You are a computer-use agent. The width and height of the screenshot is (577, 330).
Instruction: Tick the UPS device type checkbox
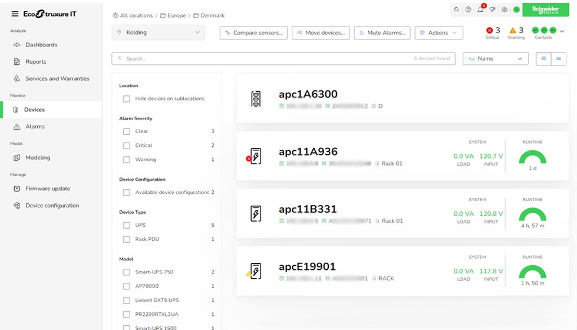(x=126, y=225)
